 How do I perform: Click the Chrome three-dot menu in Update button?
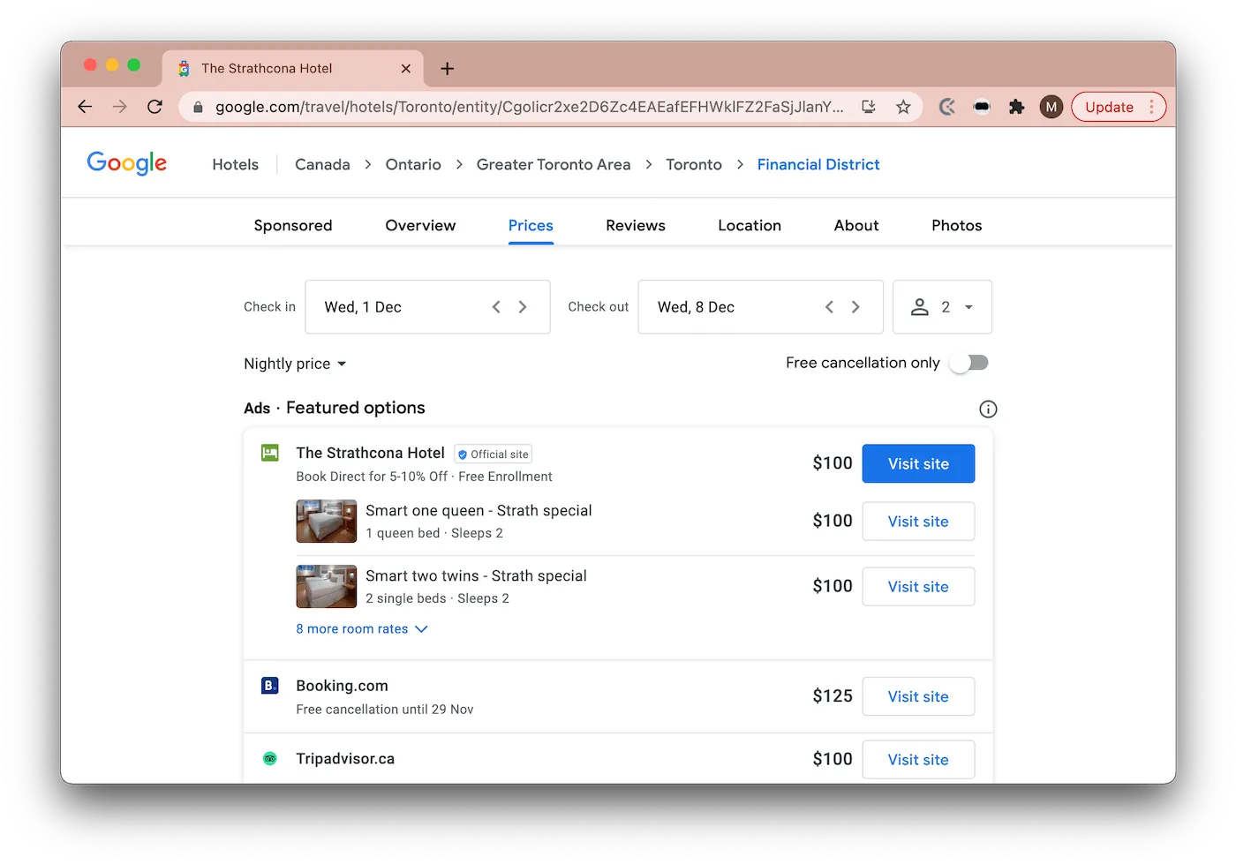(1151, 107)
